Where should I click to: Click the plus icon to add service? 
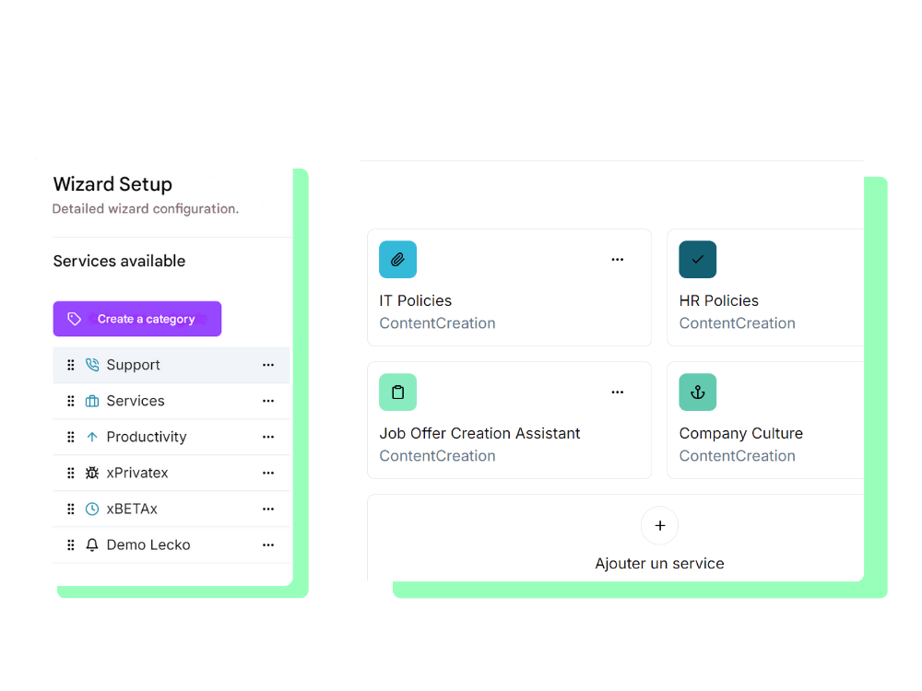point(659,526)
